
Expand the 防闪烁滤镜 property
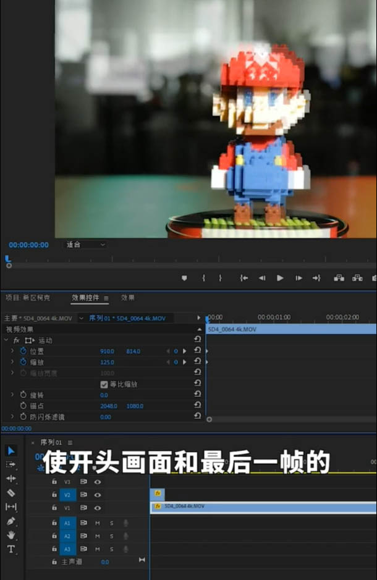point(12,416)
